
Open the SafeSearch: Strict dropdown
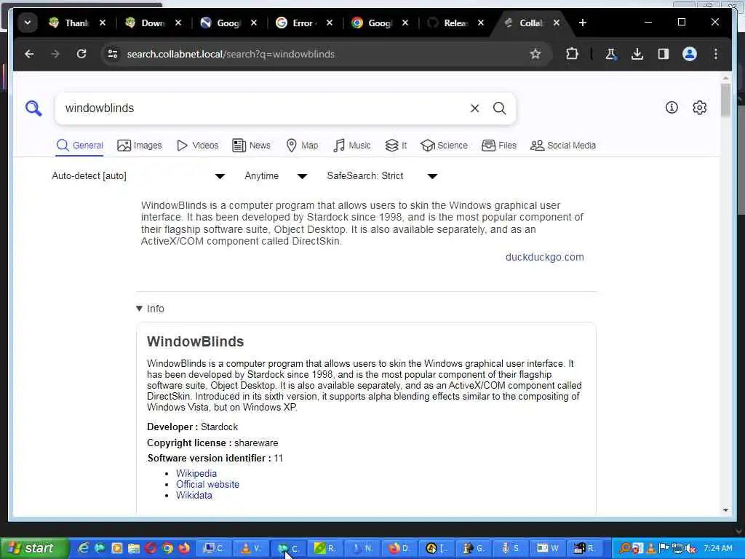(x=381, y=176)
